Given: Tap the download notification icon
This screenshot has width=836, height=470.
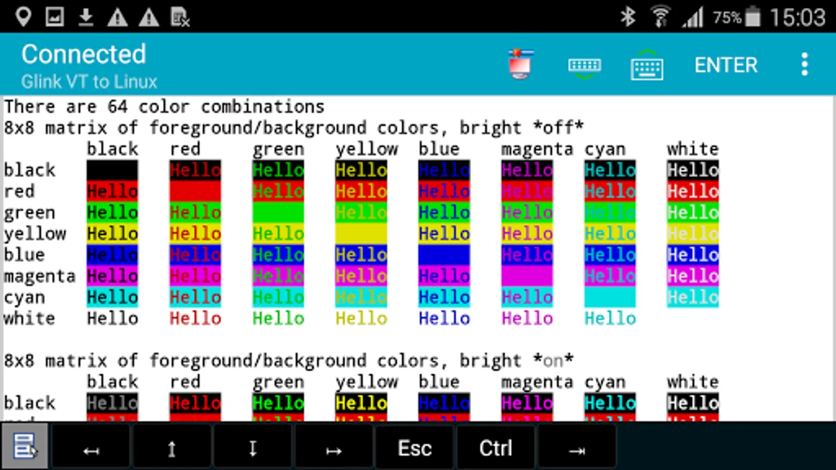Looking at the screenshot, I should click(86, 17).
